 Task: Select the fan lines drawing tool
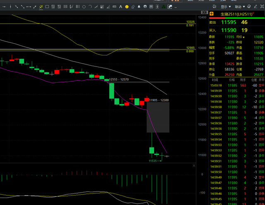coord(102,7)
